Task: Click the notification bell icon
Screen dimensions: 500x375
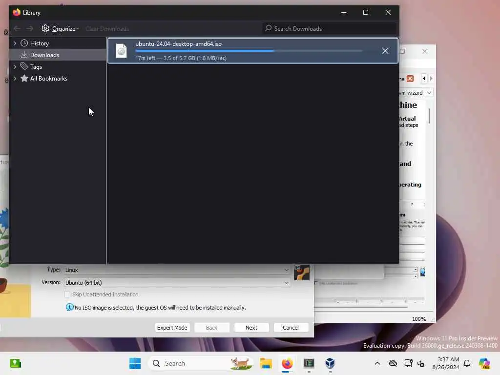Action: click(x=467, y=363)
